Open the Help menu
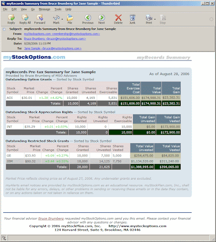Viewport: 216px width, 242px height. coord(68,9)
